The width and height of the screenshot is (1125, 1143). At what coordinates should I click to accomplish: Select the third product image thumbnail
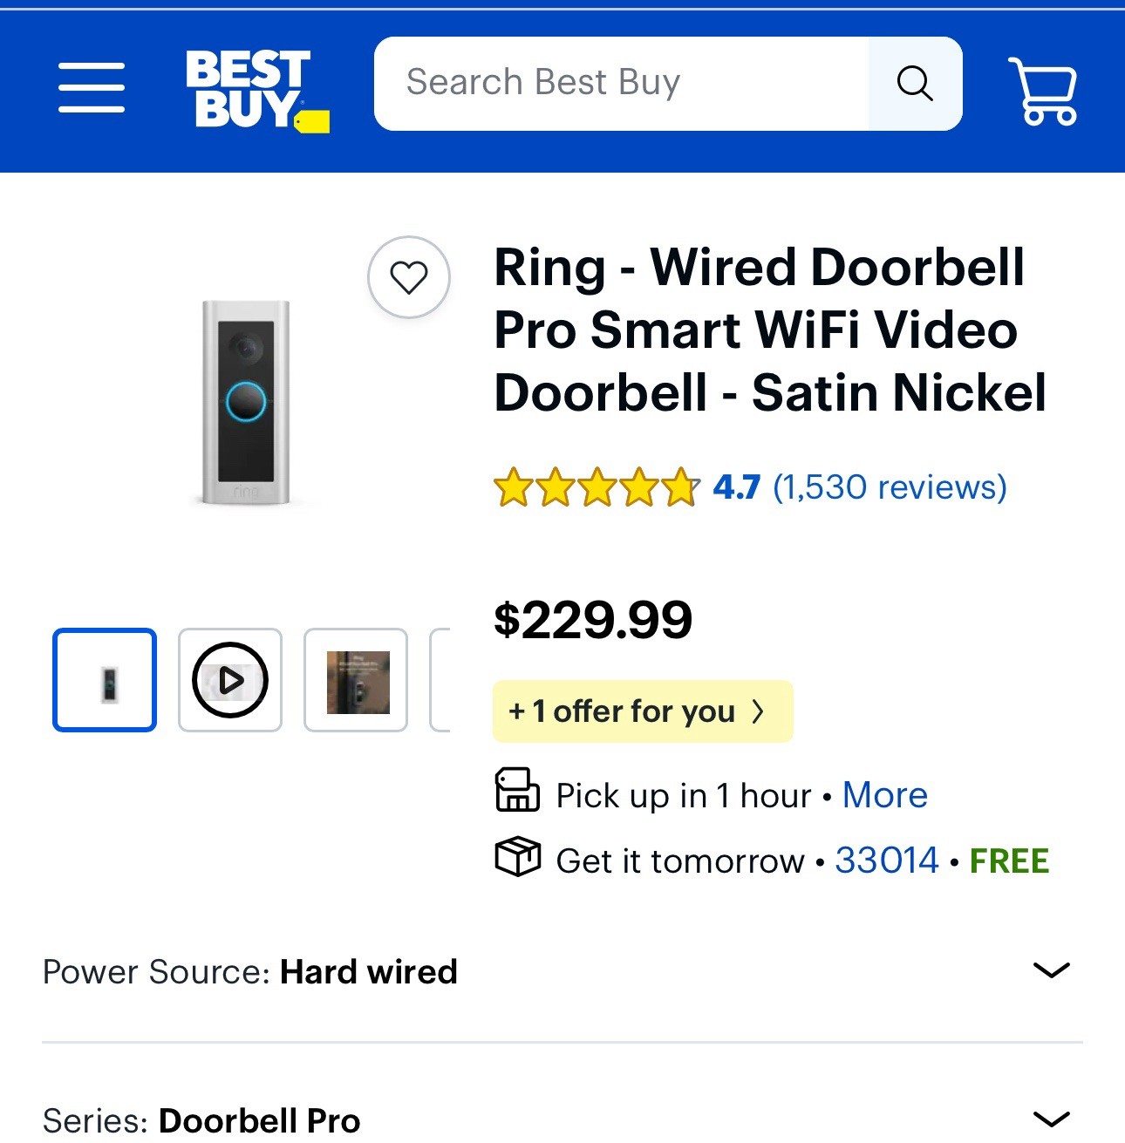coord(357,680)
